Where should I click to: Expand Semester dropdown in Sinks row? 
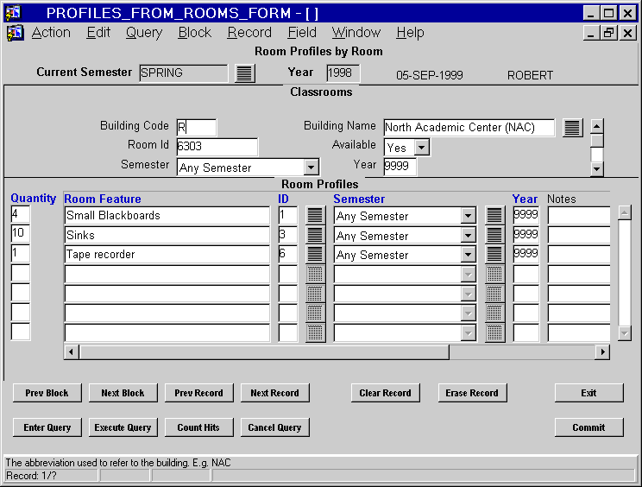(468, 235)
